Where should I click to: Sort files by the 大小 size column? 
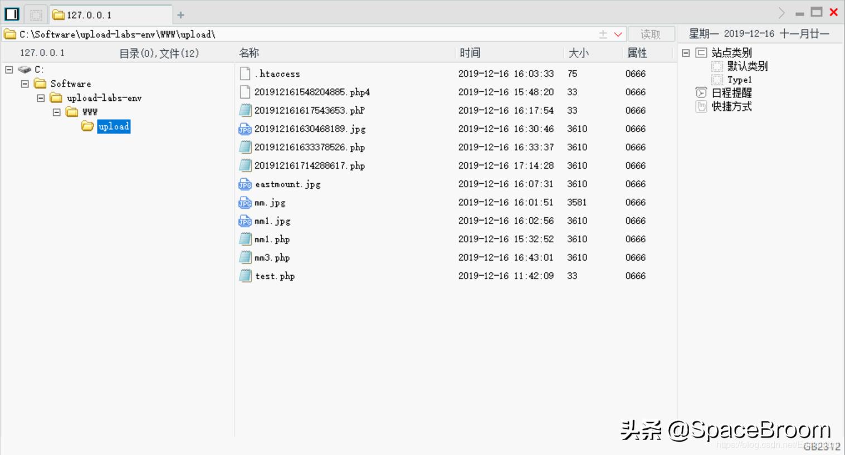pyautogui.click(x=579, y=52)
